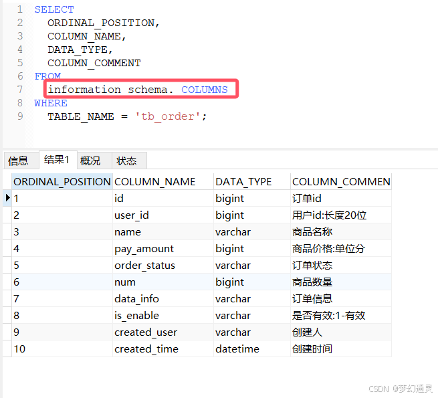Viewport: 438px width, 398px height.
Task: Click the bigint cell in the pay_amount row
Action: [252, 249]
